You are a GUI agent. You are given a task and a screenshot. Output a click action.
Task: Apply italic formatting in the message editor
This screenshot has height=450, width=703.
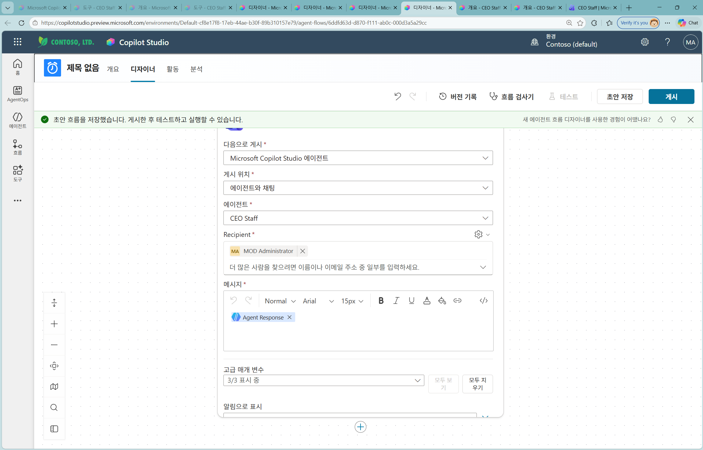click(396, 301)
